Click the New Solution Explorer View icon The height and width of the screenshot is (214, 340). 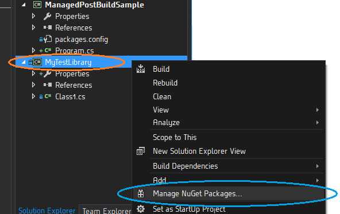tap(141, 151)
